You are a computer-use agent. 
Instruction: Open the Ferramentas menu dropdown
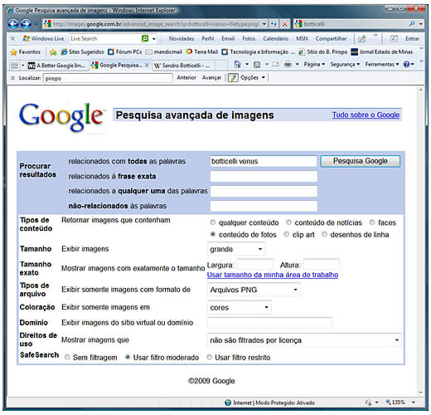tap(382, 65)
